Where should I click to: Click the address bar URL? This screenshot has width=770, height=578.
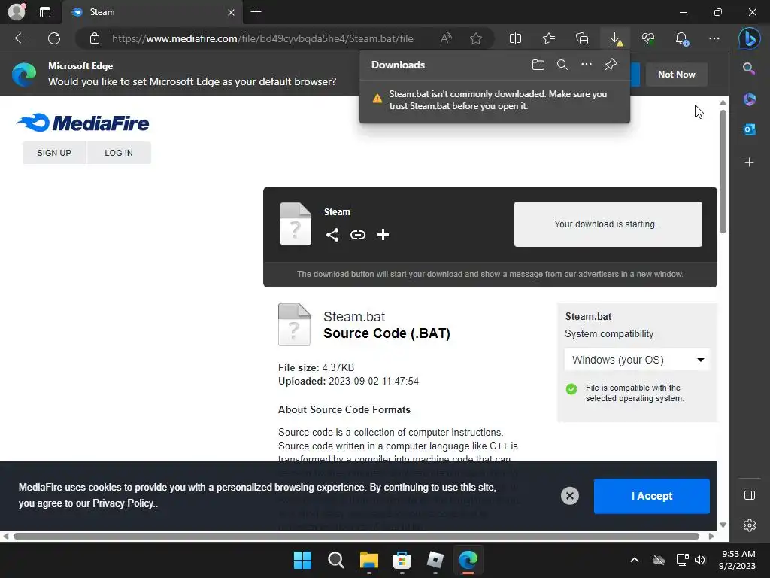click(x=262, y=38)
